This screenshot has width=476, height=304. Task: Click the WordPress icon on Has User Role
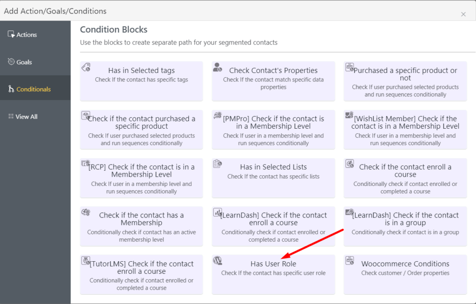[x=218, y=260]
